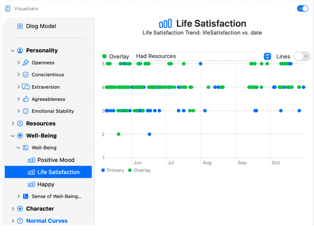The image size is (314, 233).
Task: Click the blue data point at level 2
Action: tap(149, 134)
